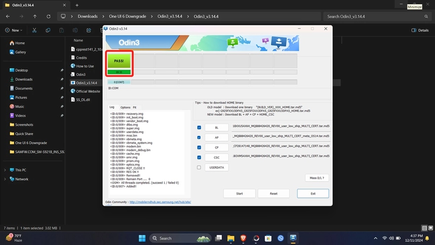
Task: Click the CP file button
Action: [x=217, y=147]
